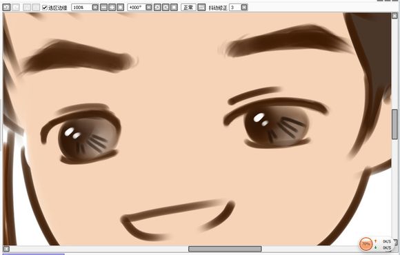Click the horizontal scrollbar thumb
The width and height of the screenshot is (400, 255).
[225, 249]
